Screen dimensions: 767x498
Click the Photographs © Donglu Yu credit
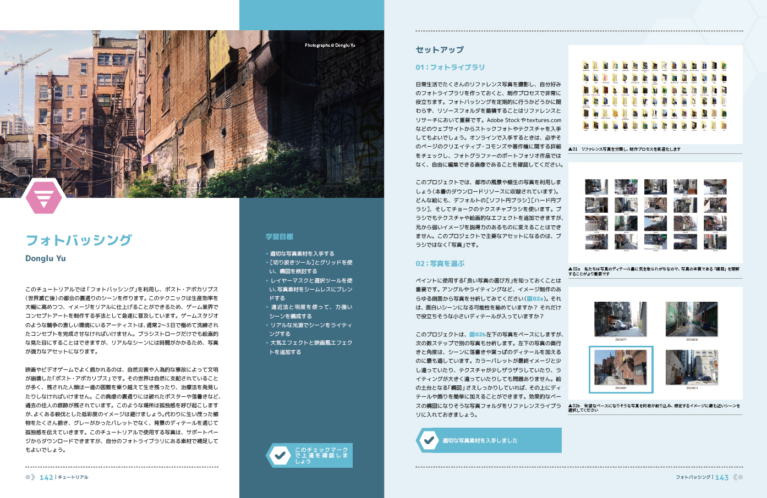[330, 45]
